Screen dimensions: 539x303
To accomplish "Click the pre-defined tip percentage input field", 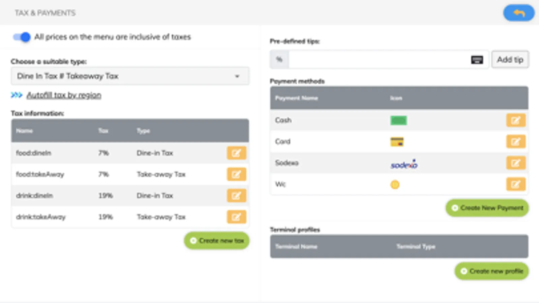I will pyautogui.click(x=378, y=60).
